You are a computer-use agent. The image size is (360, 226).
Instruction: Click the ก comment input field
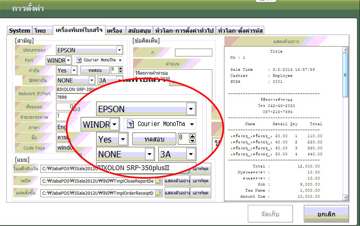point(193,53)
